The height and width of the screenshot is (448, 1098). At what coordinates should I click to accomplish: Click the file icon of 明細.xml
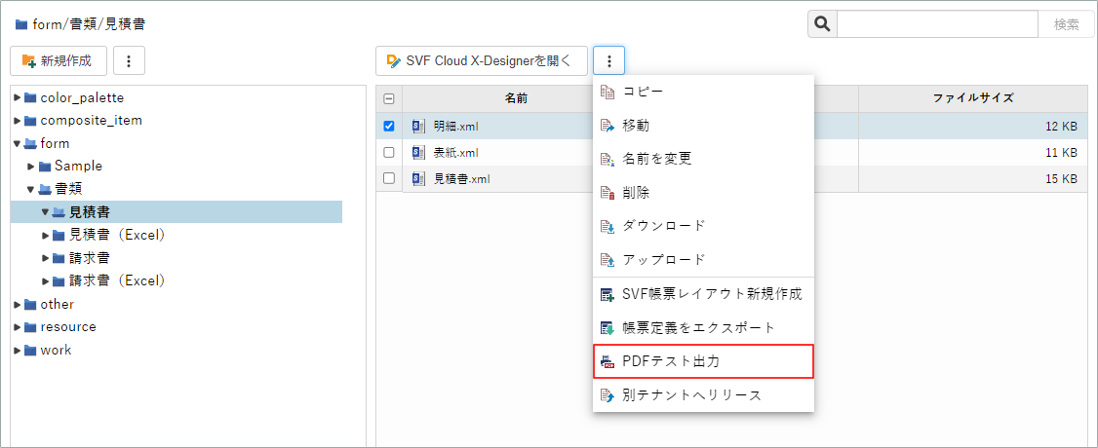click(x=418, y=127)
